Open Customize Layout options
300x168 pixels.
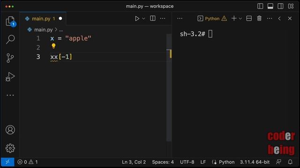click(291, 6)
